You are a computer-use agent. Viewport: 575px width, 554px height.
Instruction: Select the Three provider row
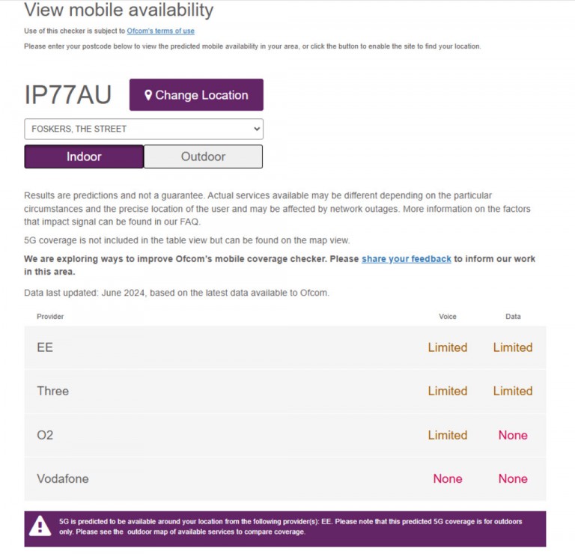[x=285, y=392]
